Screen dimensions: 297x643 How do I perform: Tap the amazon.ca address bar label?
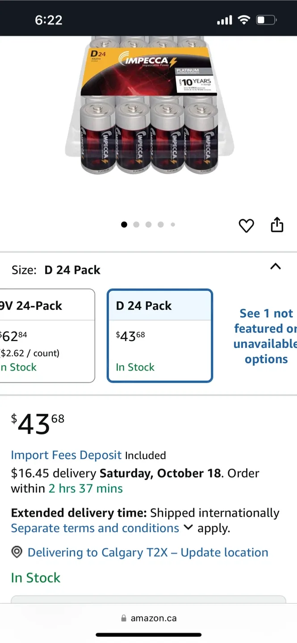(154, 618)
